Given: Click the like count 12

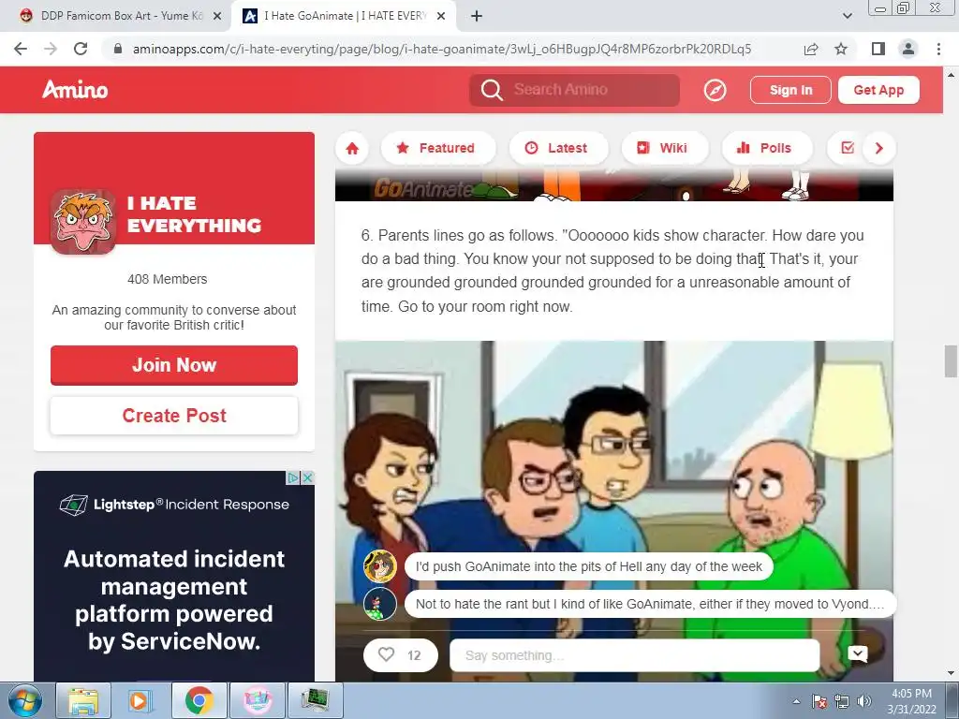Looking at the screenshot, I should [414, 655].
